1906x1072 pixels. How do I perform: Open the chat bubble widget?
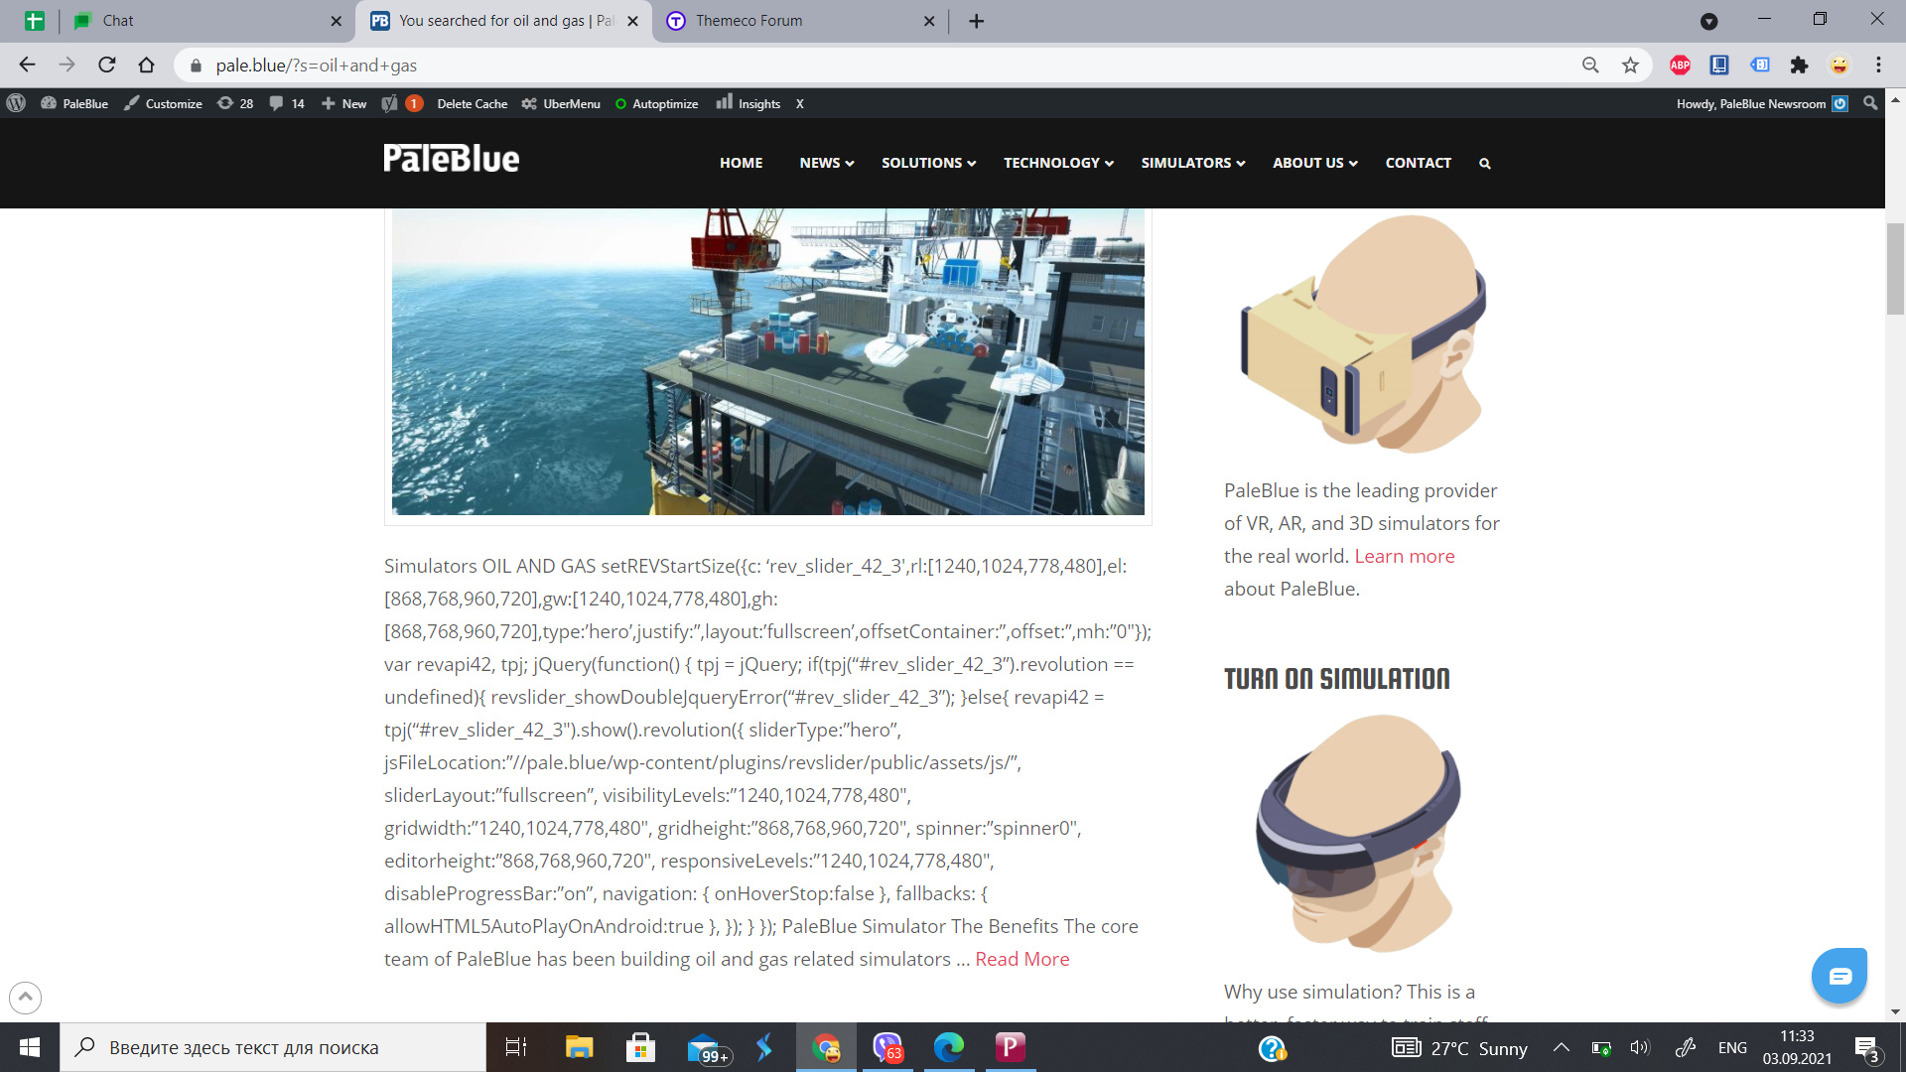pyautogui.click(x=1839, y=976)
